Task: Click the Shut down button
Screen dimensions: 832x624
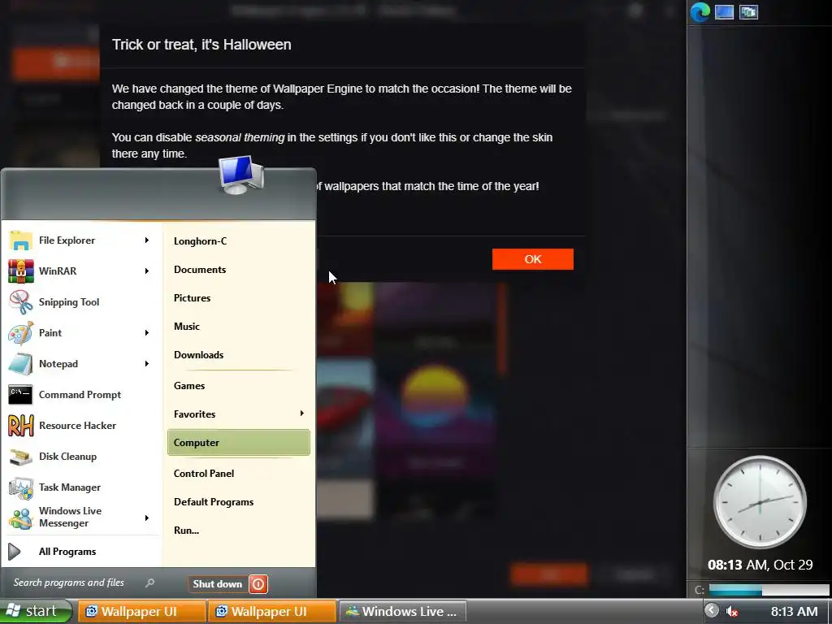Action: point(218,584)
